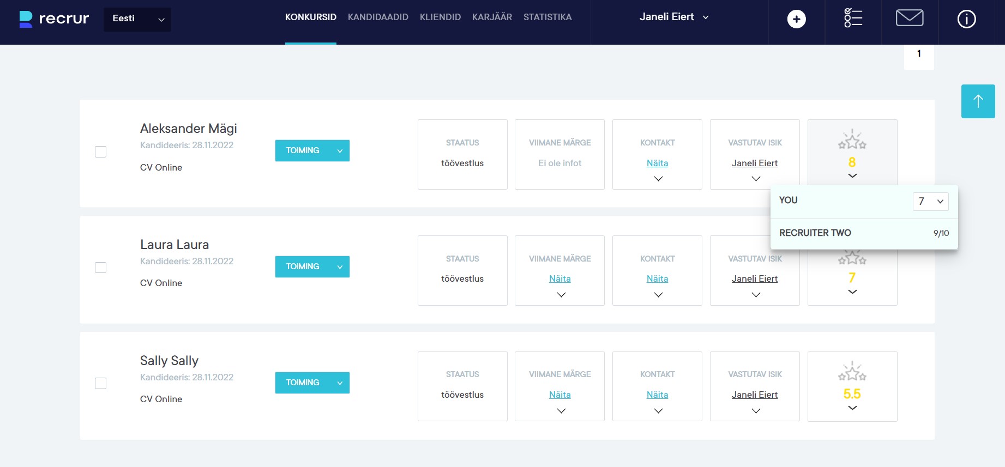Open the STATISTIKA menu item

click(547, 17)
